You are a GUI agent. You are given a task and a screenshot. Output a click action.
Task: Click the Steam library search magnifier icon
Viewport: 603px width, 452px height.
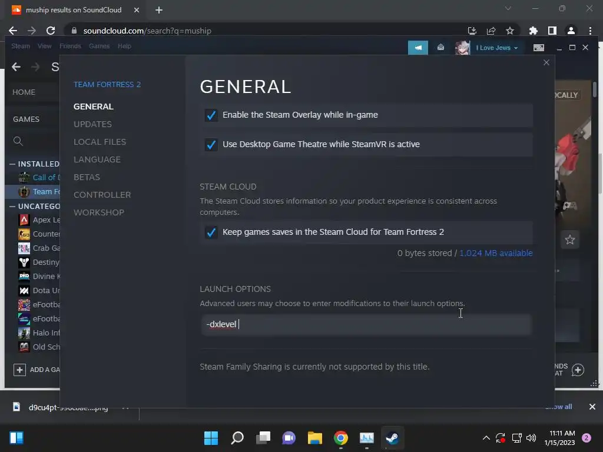[x=18, y=141]
